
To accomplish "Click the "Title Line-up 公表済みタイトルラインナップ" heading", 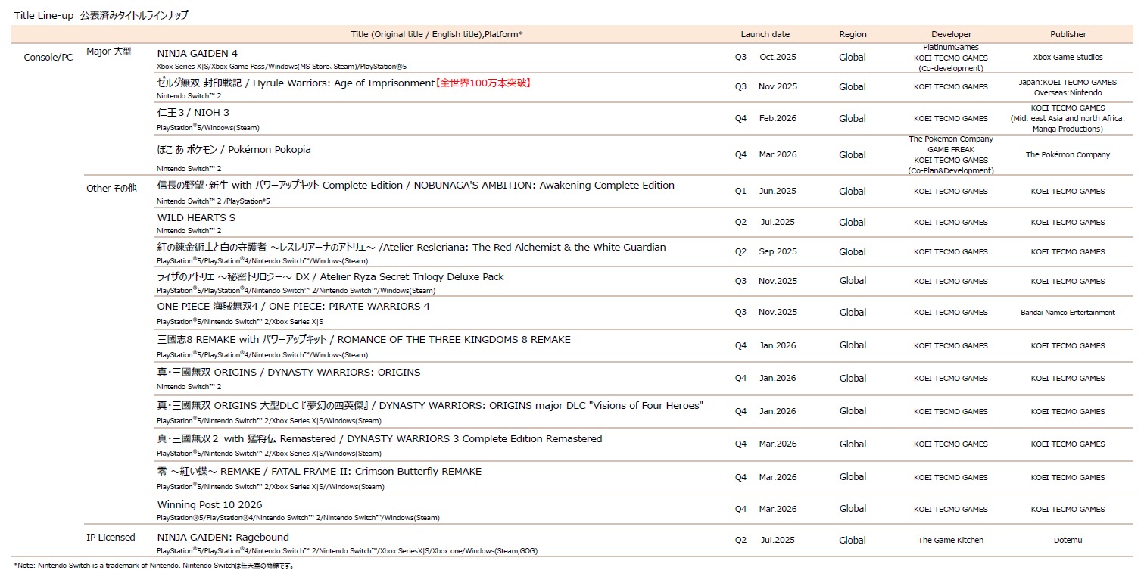I will 101,15.
